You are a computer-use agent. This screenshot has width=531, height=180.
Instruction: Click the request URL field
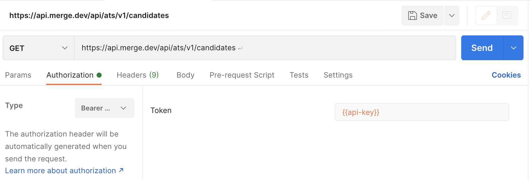click(265, 48)
